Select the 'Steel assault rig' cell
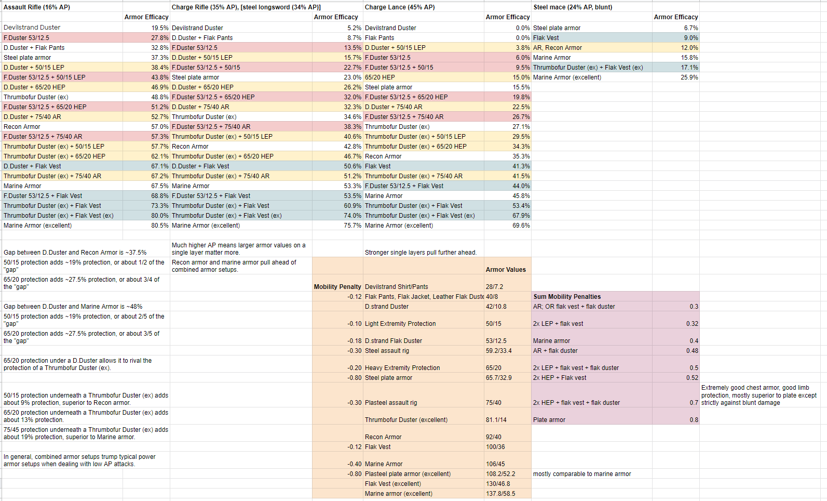This screenshot has width=827, height=501. tap(424, 351)
